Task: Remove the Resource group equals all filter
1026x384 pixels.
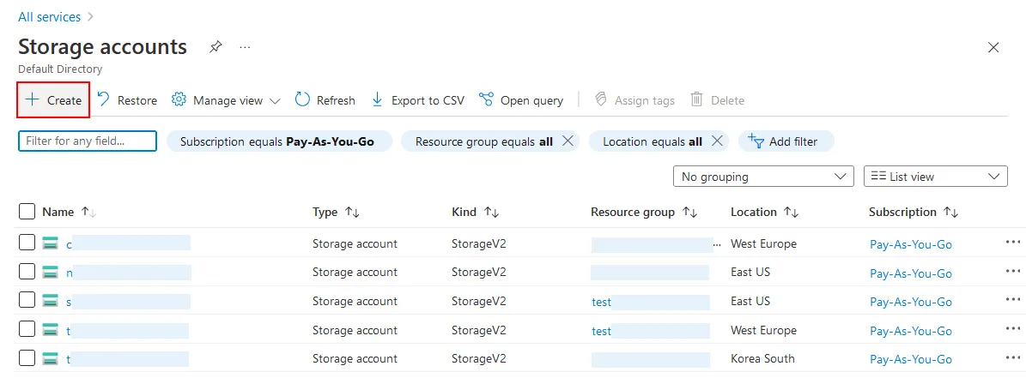Action: tap(567, 141)
